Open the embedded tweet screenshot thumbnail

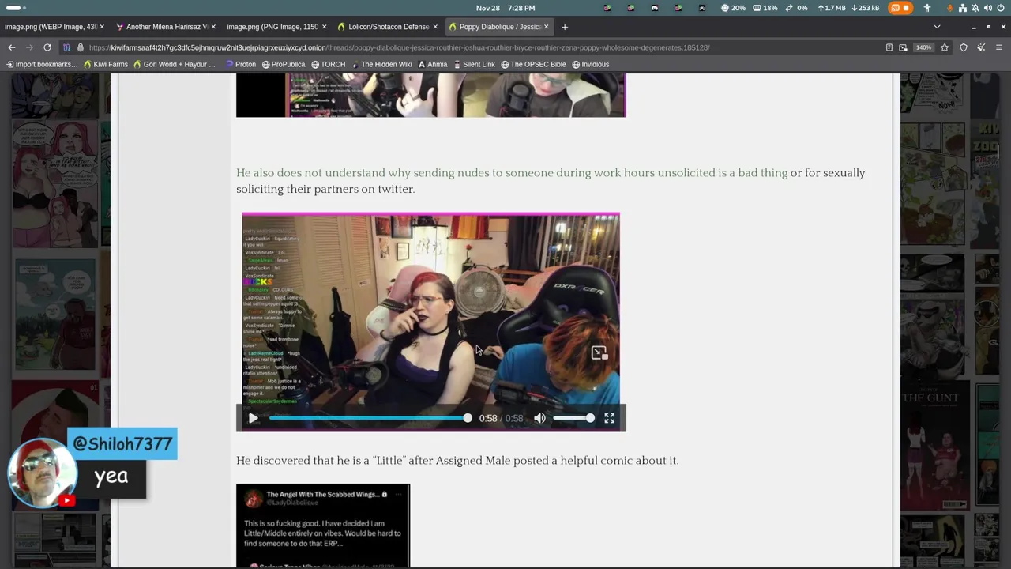click(x=323, y=526)
